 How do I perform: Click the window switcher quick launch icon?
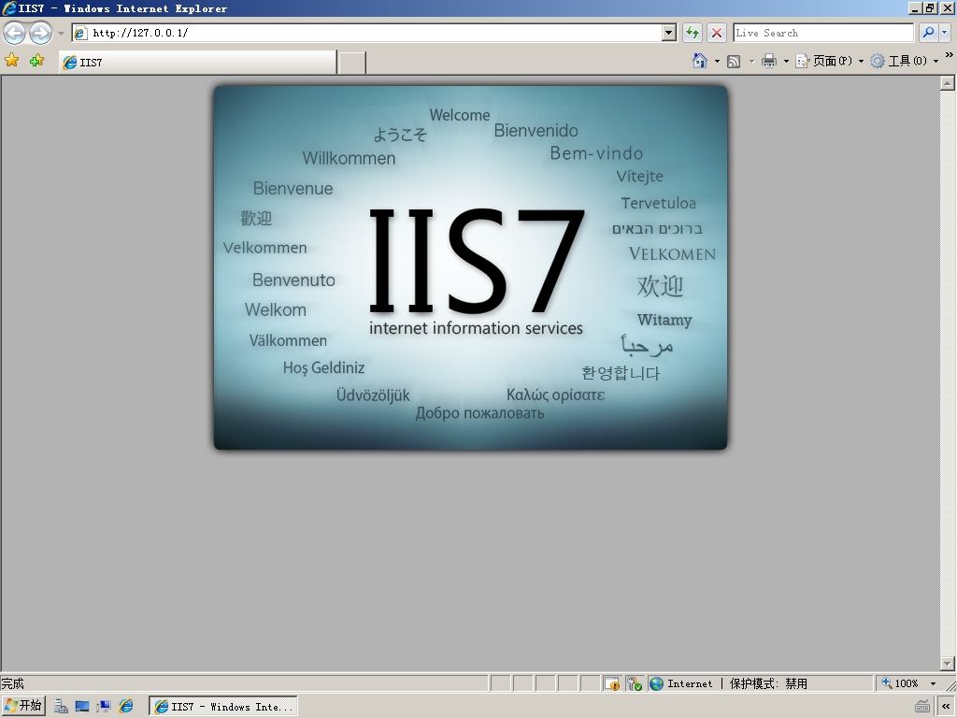click(x=104, y=707)
